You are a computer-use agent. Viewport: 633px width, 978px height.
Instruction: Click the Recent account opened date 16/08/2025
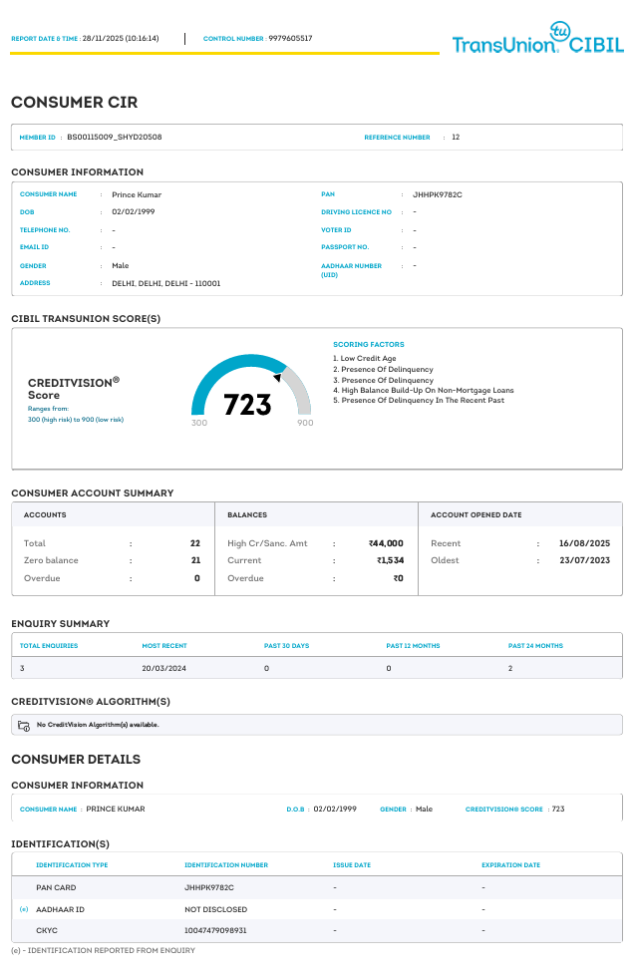pyautogui.click(x=584, y=543)
